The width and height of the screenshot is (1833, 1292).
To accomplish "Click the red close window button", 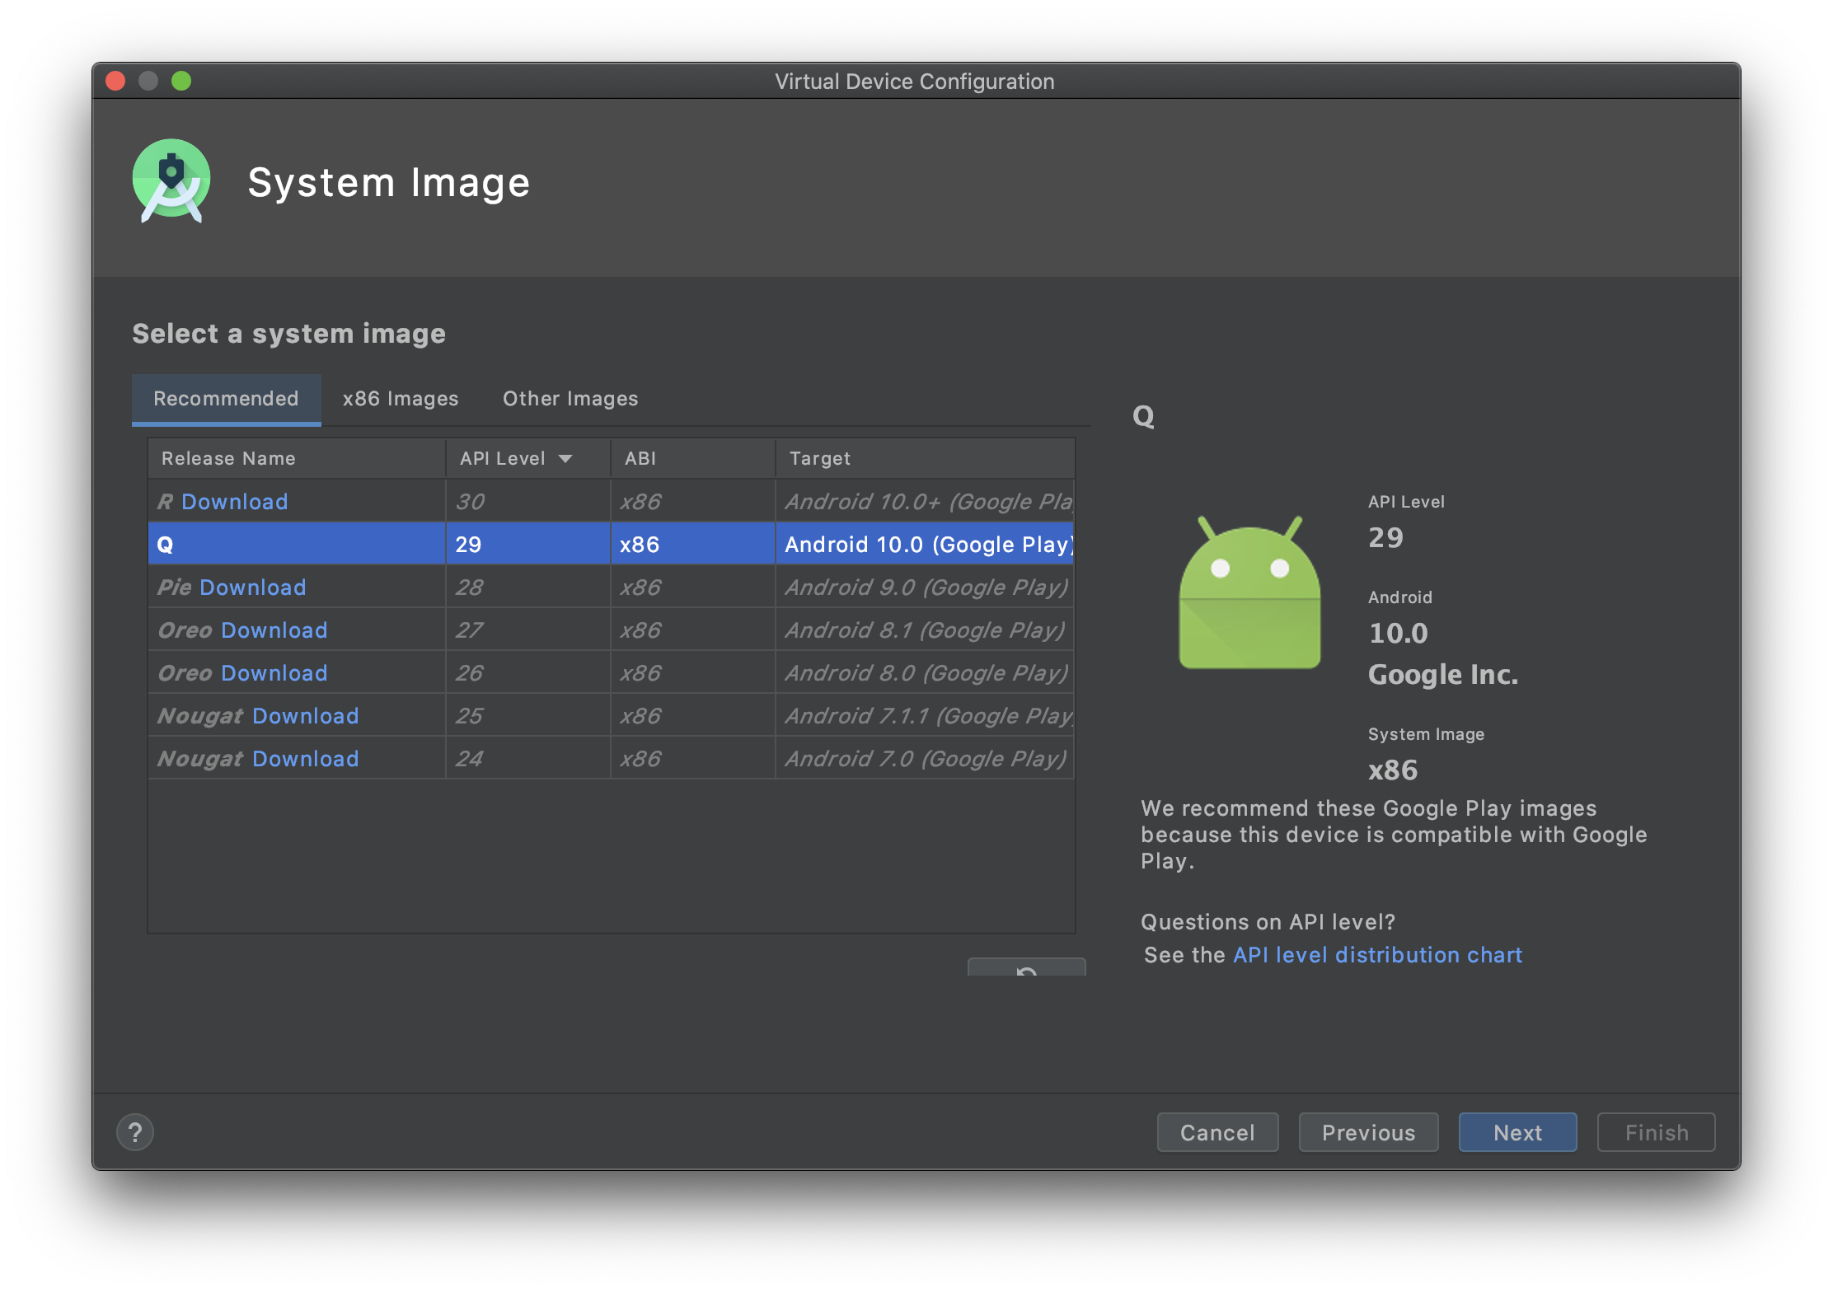I will pos(115,81).
